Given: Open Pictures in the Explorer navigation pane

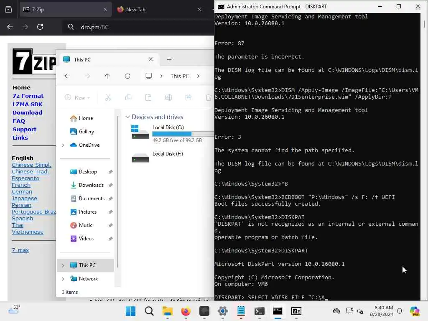Looking at the screenshot, I should 88,212.
